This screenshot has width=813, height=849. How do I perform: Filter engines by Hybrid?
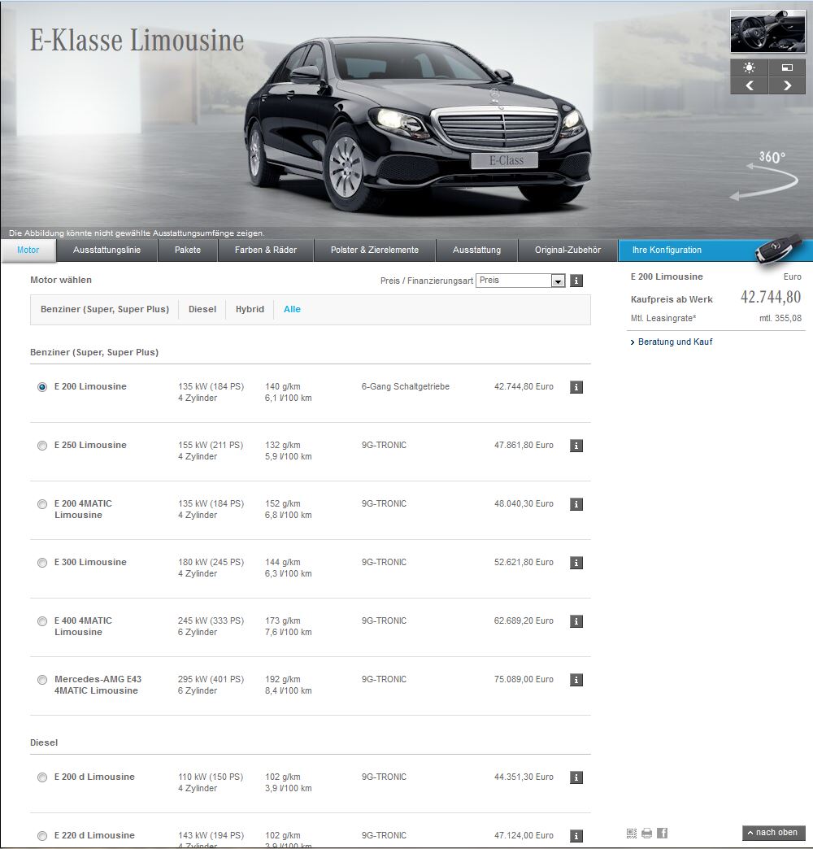250,309
